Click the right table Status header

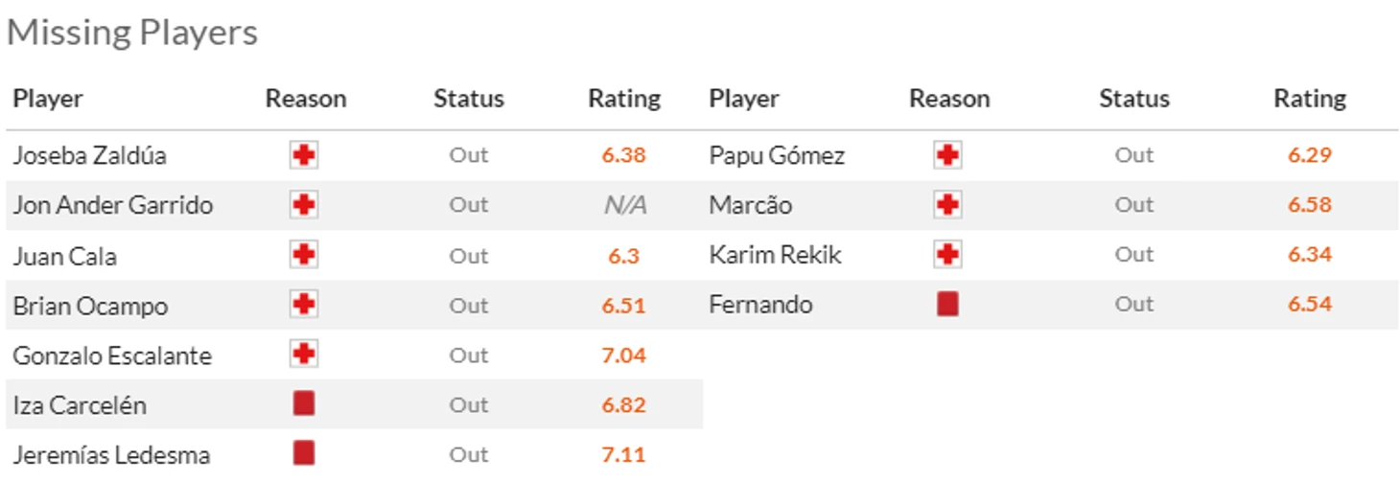pyautogui.click(x=1134, y=99)
